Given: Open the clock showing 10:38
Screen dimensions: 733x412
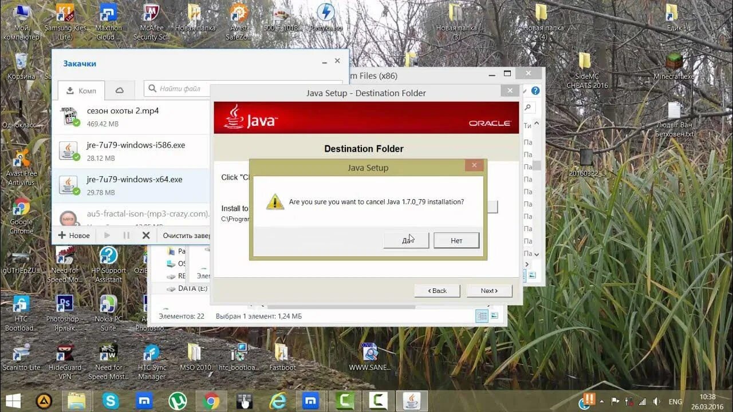Looking at the screenshot, I should [707, 401].
